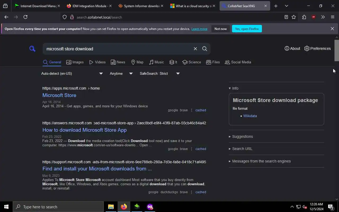339x212 pixels.
Task: Open the language Auto-detect dropdown
Action: point(72,73)
